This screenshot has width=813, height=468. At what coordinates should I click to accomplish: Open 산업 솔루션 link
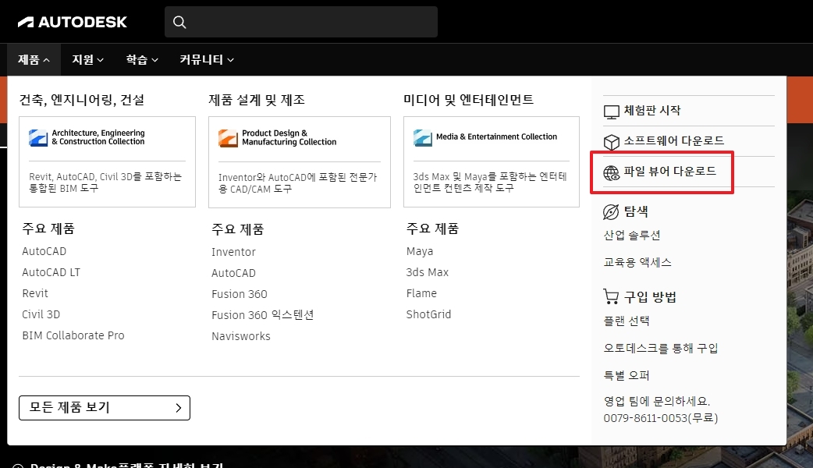click(x=631, y=236)
